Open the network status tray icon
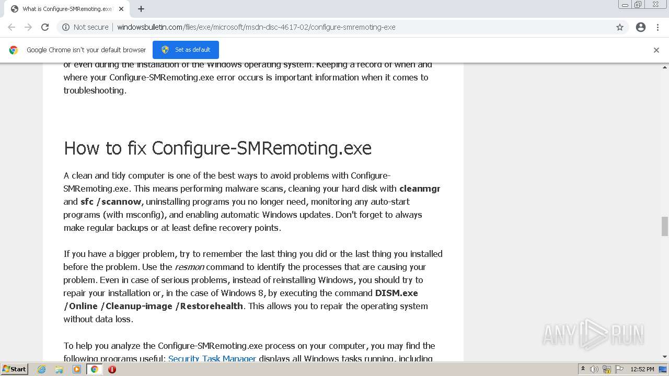Viewport: 669px width, 376px height. [607, 369]
